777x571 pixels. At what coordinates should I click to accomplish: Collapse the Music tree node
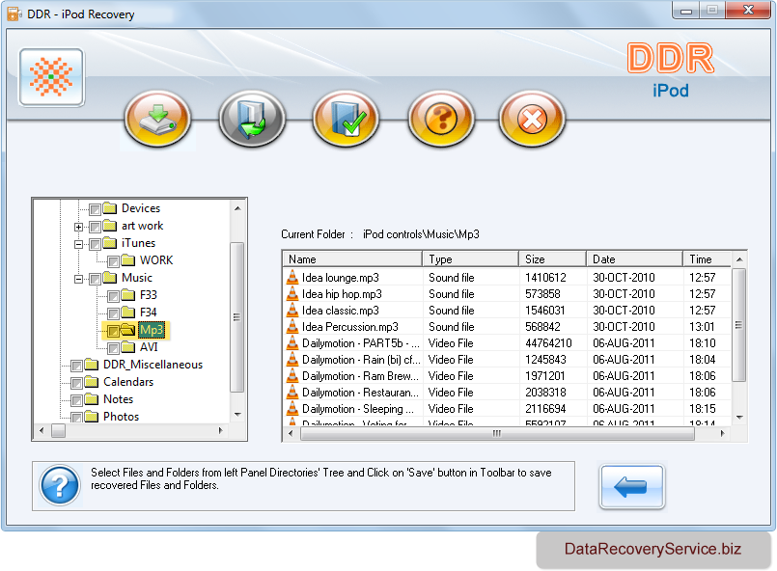[78, 279]
